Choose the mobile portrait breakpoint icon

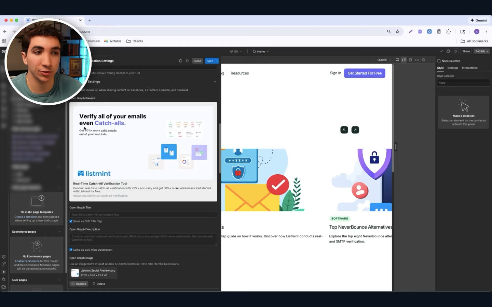[x=423, y=60]
